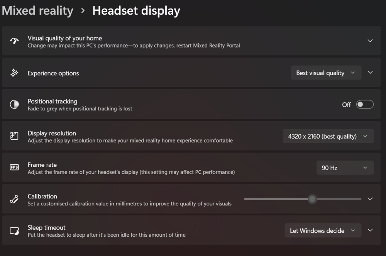
Task: Expand the Experience options section chevron
Action: [370, 73]
